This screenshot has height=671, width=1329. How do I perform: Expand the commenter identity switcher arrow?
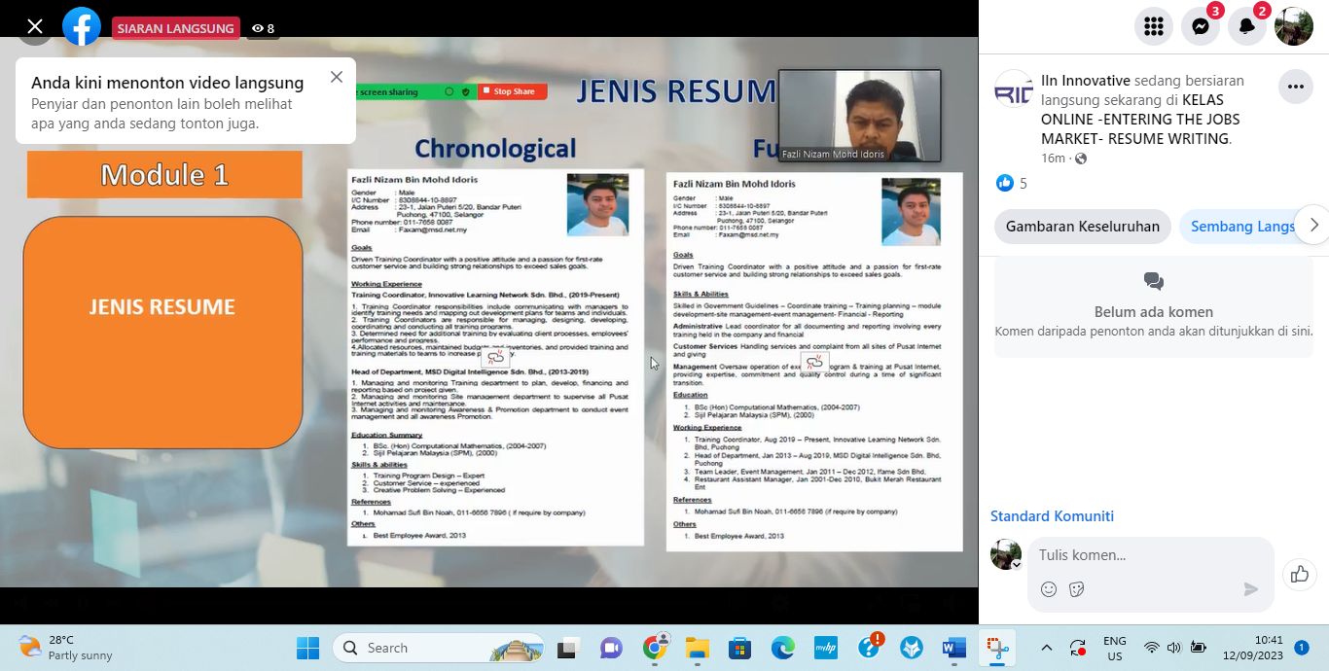click(1017, 564)
